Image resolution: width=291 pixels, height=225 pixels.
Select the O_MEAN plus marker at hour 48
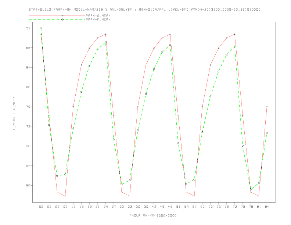170,34
